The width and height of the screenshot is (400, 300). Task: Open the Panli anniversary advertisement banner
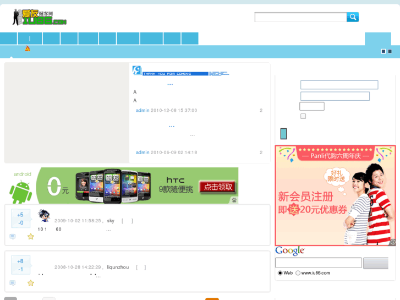pyautogui.click(x=335, y=195)
